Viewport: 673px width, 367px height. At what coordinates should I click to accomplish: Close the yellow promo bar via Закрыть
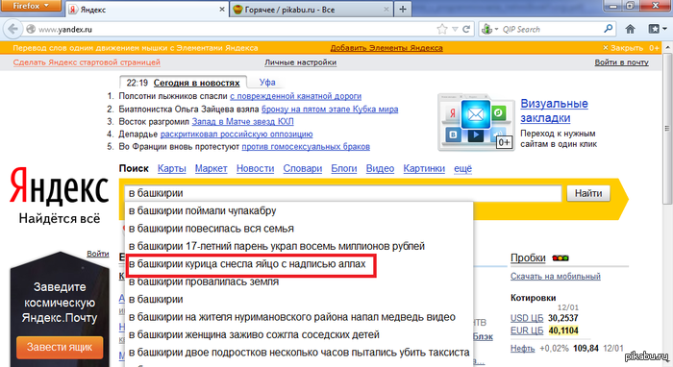(623, 48)
